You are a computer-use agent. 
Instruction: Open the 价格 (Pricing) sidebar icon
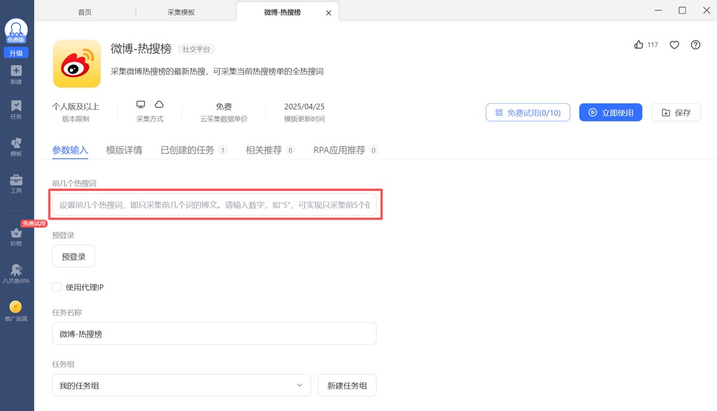(x=16, y=233)
